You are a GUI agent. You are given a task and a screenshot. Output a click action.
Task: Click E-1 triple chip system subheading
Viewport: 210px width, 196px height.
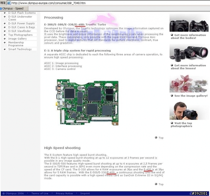(77, 51)
